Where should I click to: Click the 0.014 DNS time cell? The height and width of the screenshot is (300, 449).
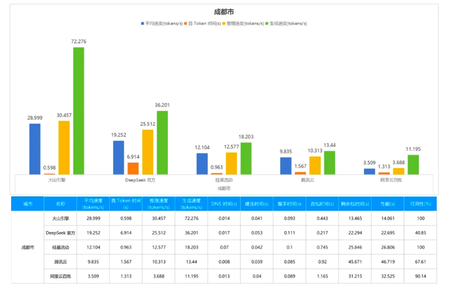coord(224,218)
